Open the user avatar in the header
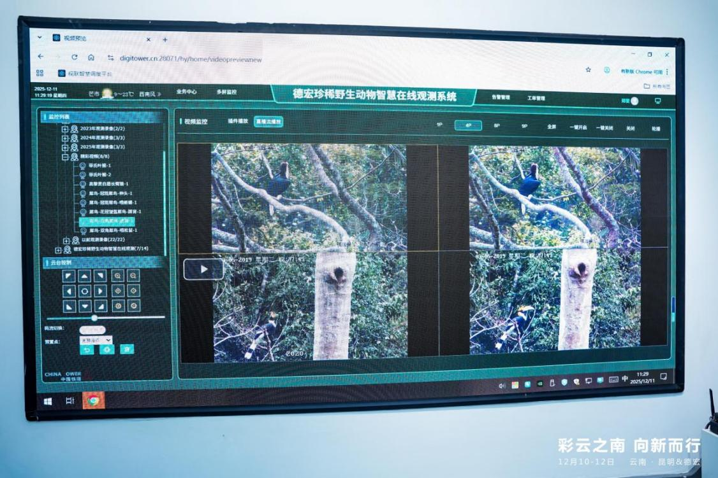The image size is (718, 478). point(634,101)
